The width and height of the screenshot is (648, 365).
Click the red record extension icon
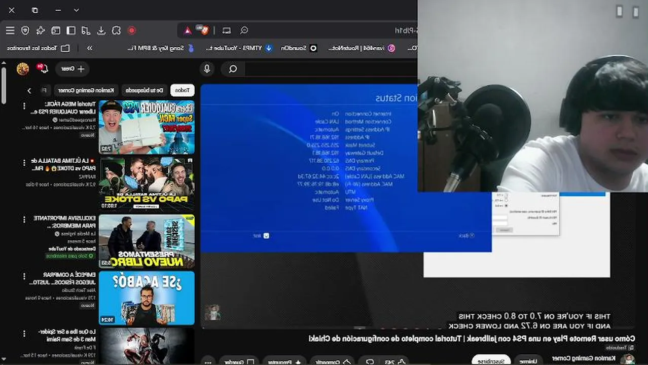pyautogui.click(x=132, y=30)
